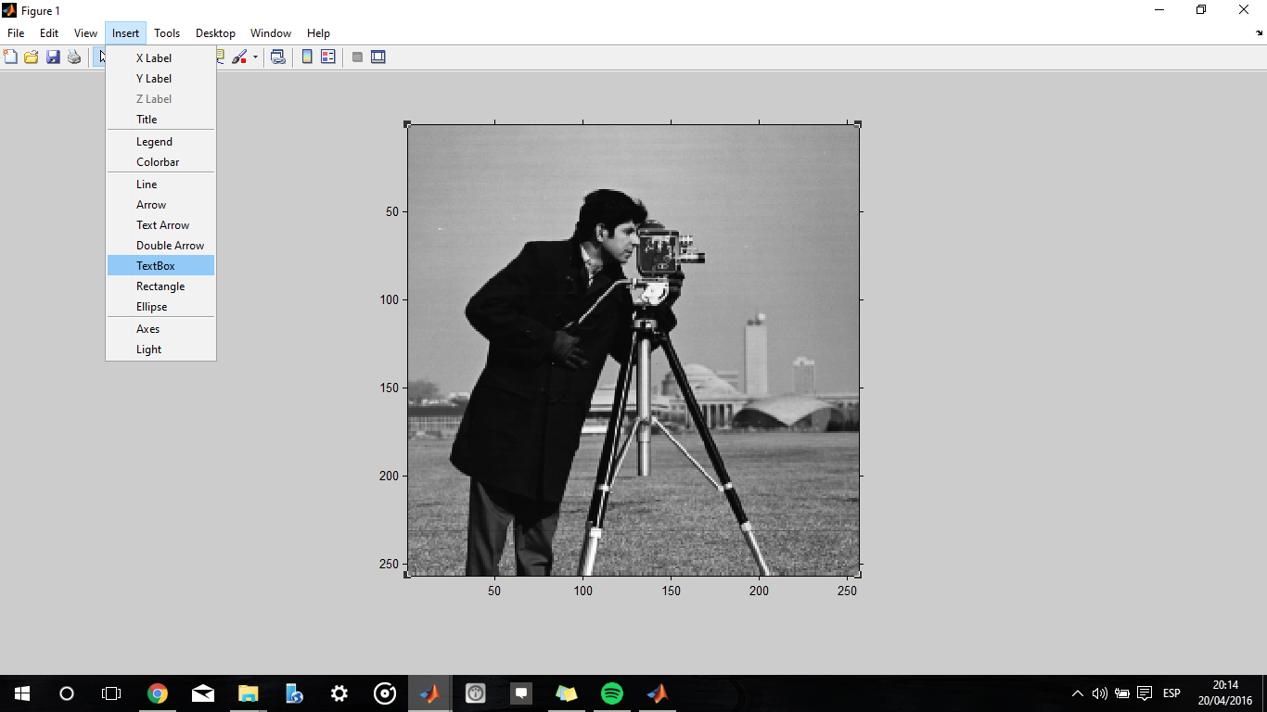Choose Double Arrow from the Insert menu
Viewport: 1267px width, 712px height.
[160, 246]
